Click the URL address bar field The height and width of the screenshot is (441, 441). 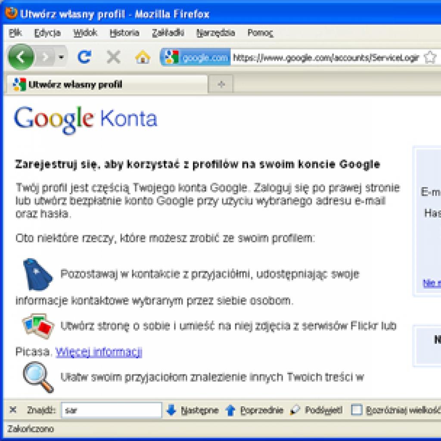click(326, 57)
